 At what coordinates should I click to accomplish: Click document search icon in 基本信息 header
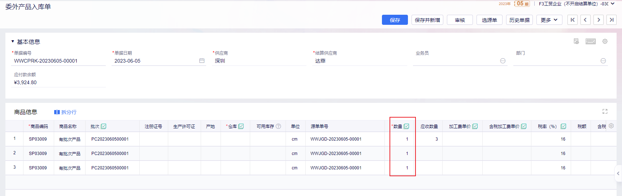tap(576, 41)
